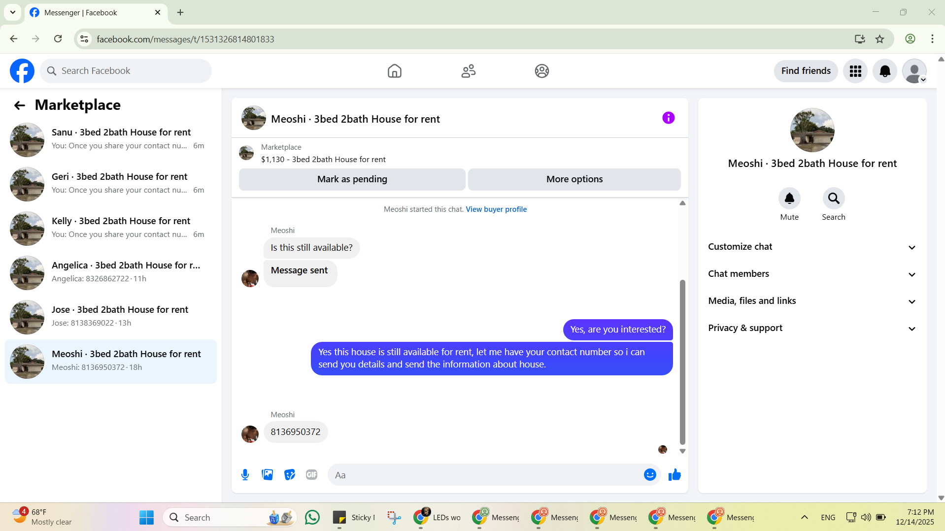Mute this chat with bell icon
The height and width of the screenshot is (531, 945).
tap(789, 199)
